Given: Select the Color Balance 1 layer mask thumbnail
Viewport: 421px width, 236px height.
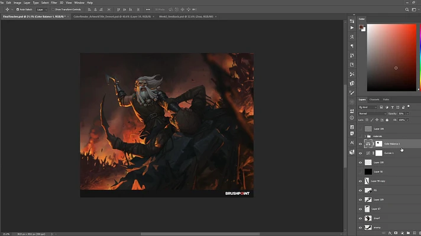Looking at the screenshot, I should click(x=379, y=144).
